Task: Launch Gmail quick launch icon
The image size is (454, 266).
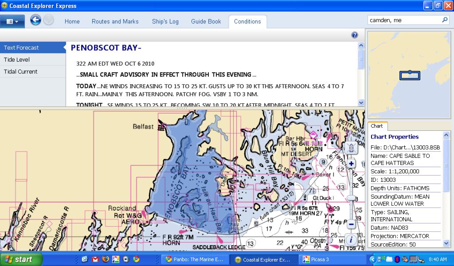Action: (x=95, y=259)
